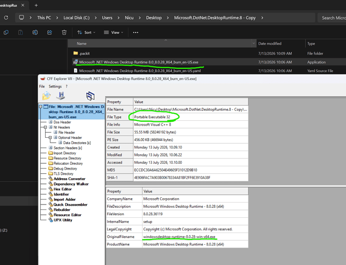Click the UPX Utility tool icon
The image size is (346, 265).
coord(50,220)
